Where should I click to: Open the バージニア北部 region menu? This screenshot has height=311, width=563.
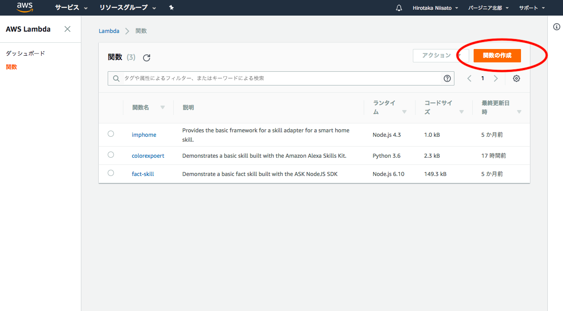tap(488, 8)
